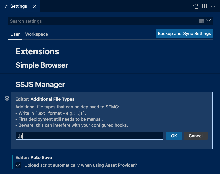Click the 'First deployment still needs to be manual' line
Screen dimensions: 220x174
59,119
